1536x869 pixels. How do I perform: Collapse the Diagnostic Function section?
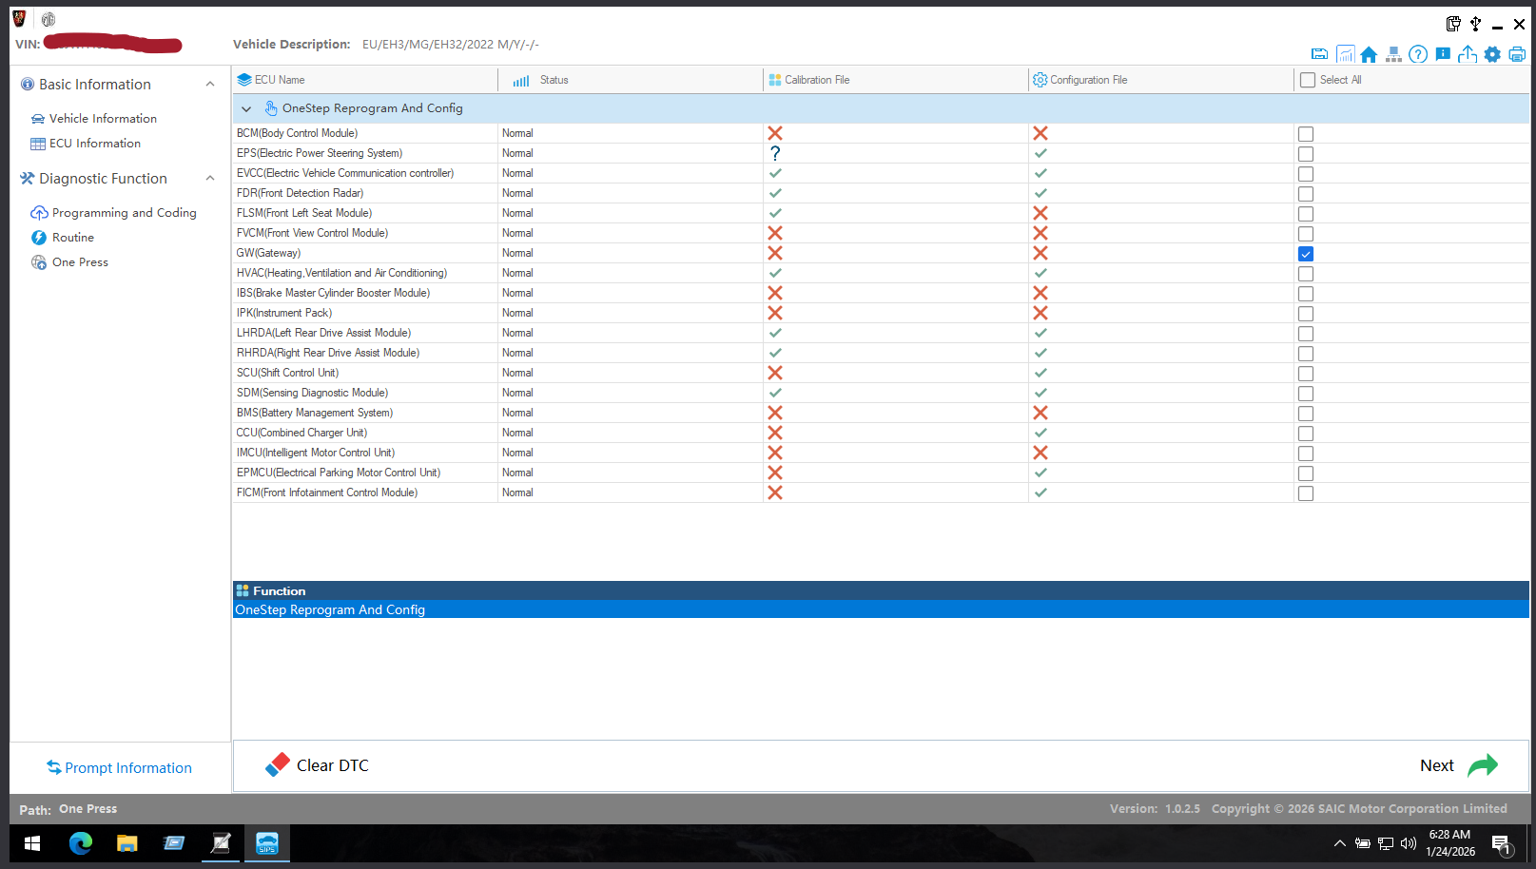(210, 179)
